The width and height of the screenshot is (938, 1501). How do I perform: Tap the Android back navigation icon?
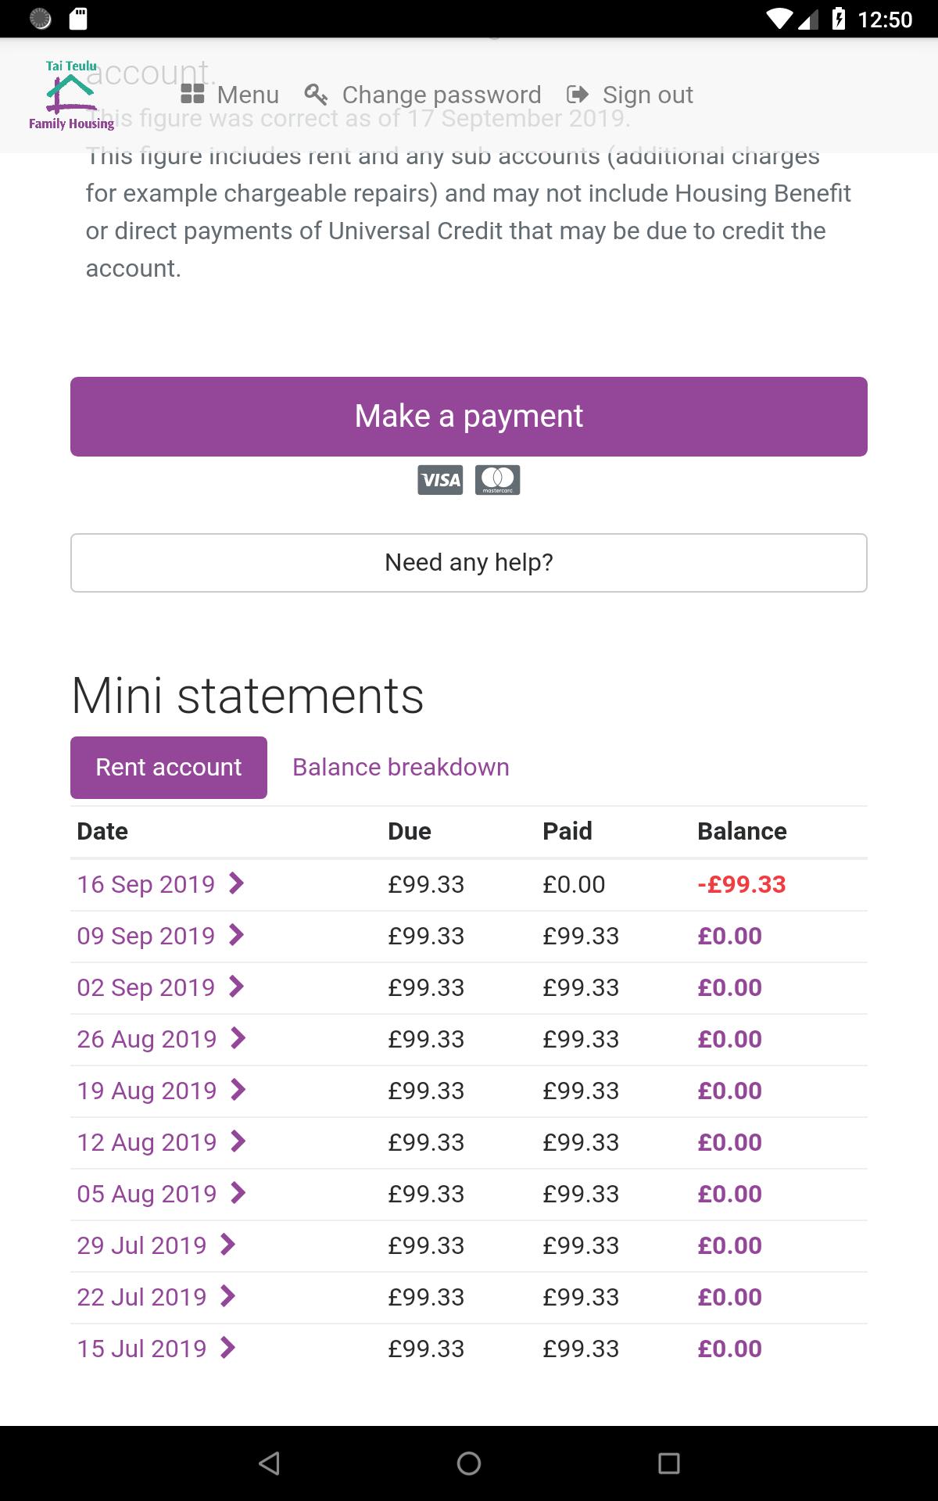pyautogui.click(x=269, y=1463)
